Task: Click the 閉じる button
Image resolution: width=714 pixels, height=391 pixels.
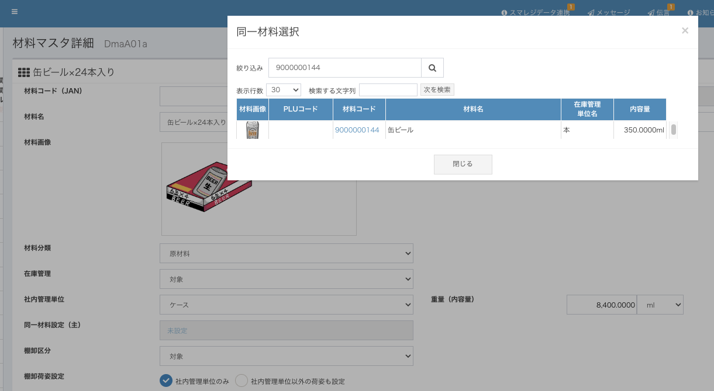Action: (463, 165)
